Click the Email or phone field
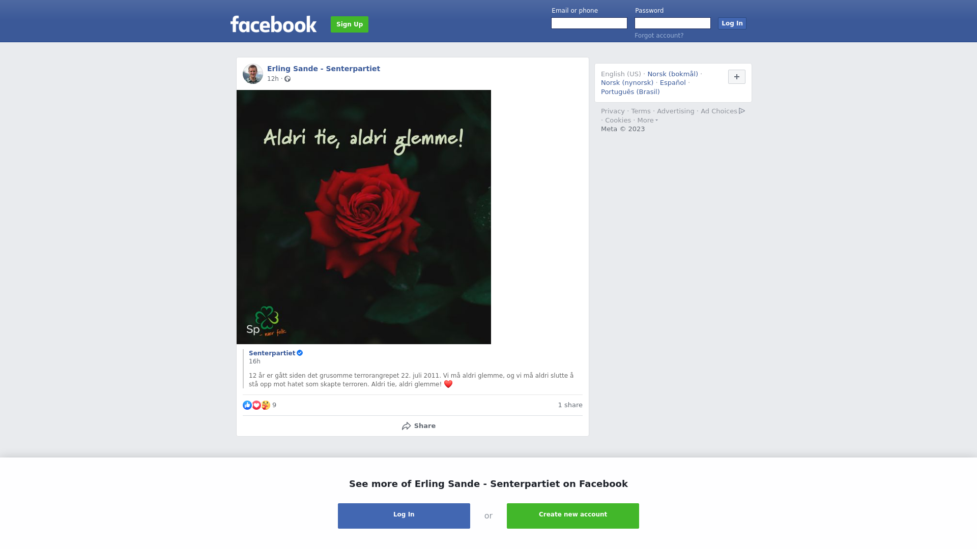Image resolution: width=977 pixels, height=549 pixels. [589, 23]
